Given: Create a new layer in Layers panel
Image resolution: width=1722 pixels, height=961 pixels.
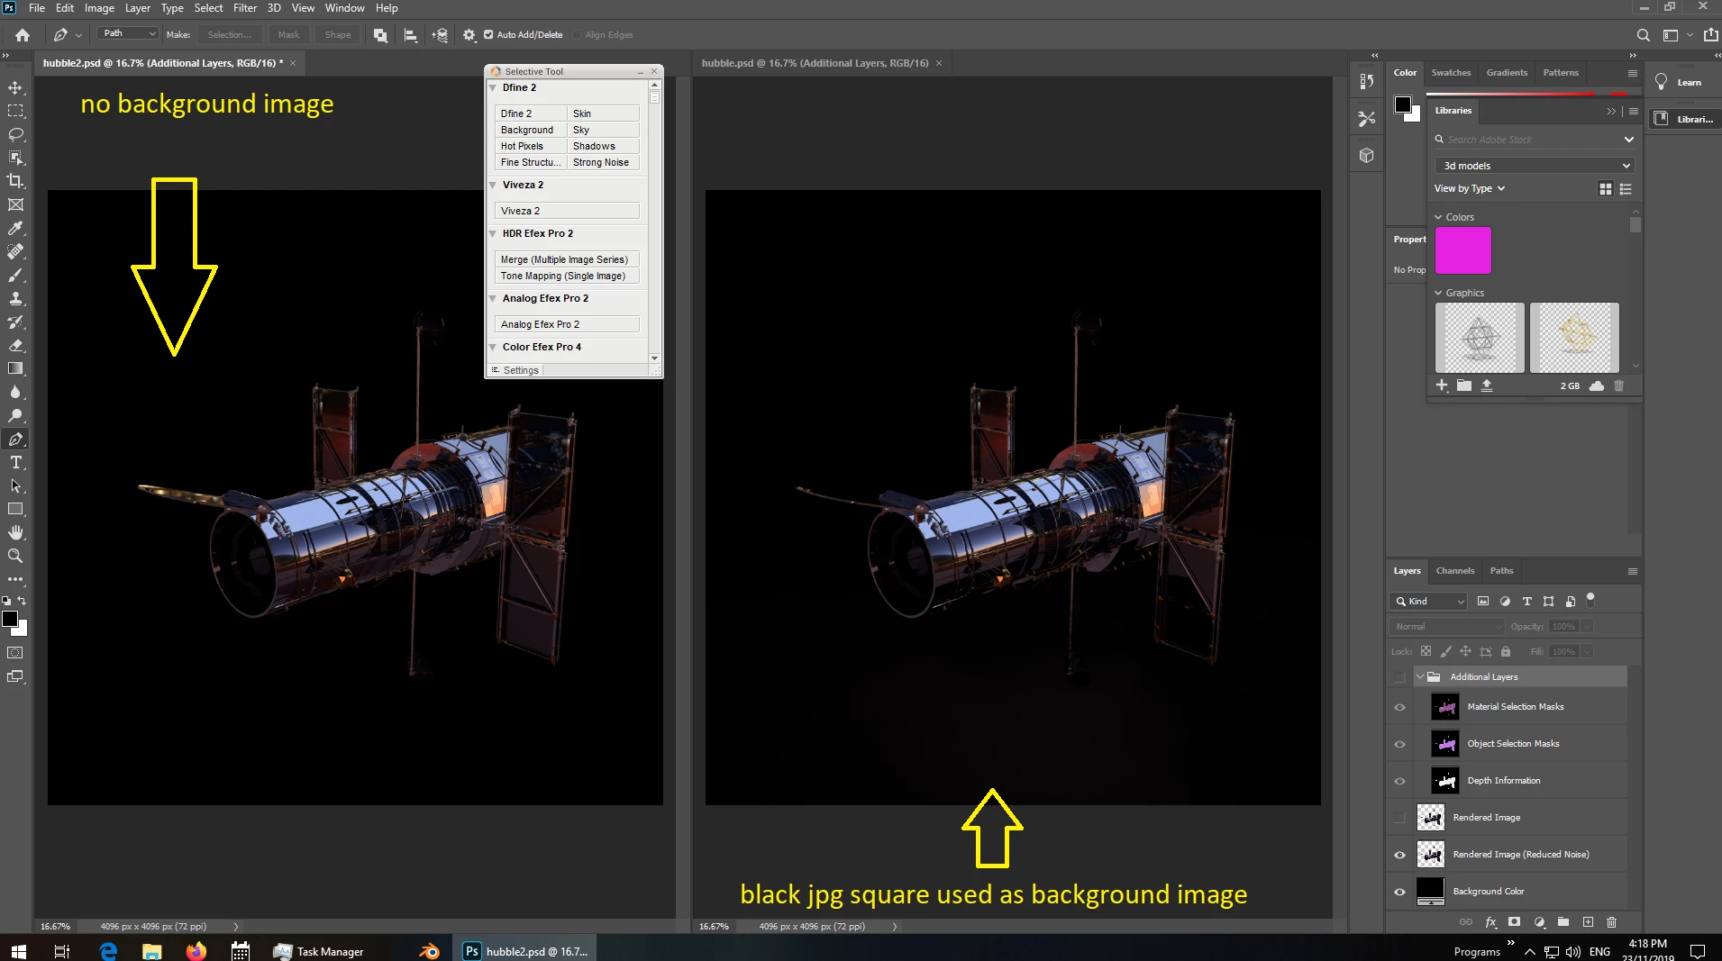Looking at the screenshot, I should [1588, 922].
